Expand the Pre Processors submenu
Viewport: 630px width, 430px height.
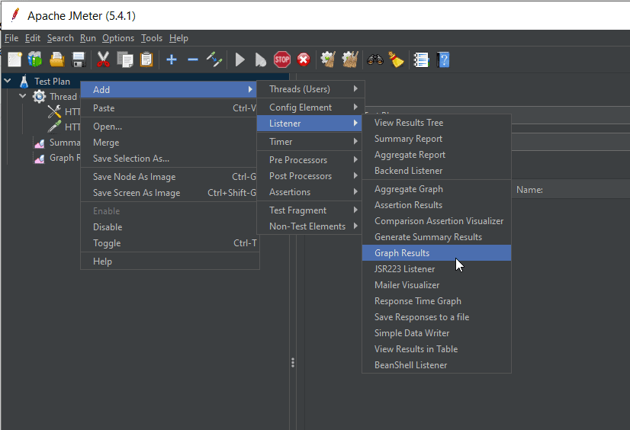(310, 160)
